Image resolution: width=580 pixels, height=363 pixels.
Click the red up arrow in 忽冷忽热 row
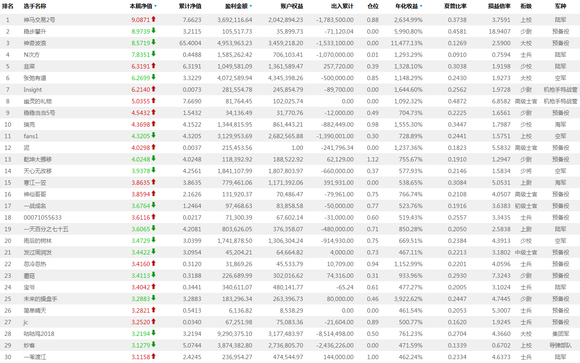click(154, 263)
